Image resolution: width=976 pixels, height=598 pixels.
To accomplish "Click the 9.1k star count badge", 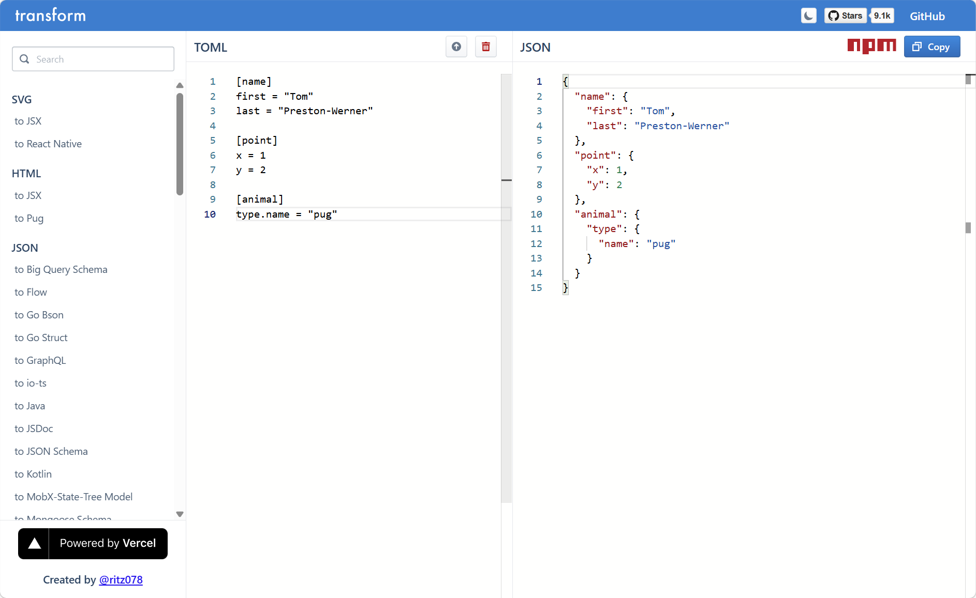I will 882,16.
